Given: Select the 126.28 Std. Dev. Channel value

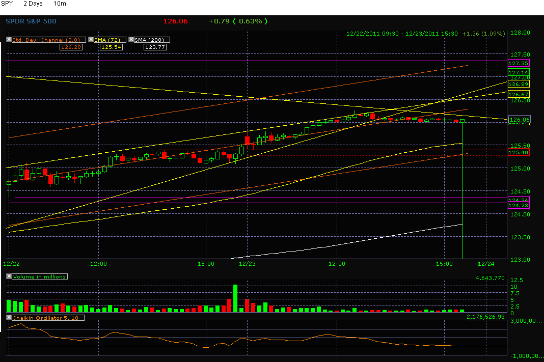Looking at the screenshot, I should 71,47.
